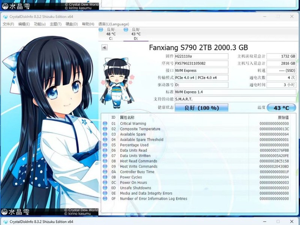
Task: Click the status orb for Power On Hours
Action: (105, 182)
